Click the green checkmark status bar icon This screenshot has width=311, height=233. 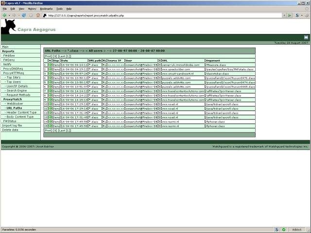[284, 230]
